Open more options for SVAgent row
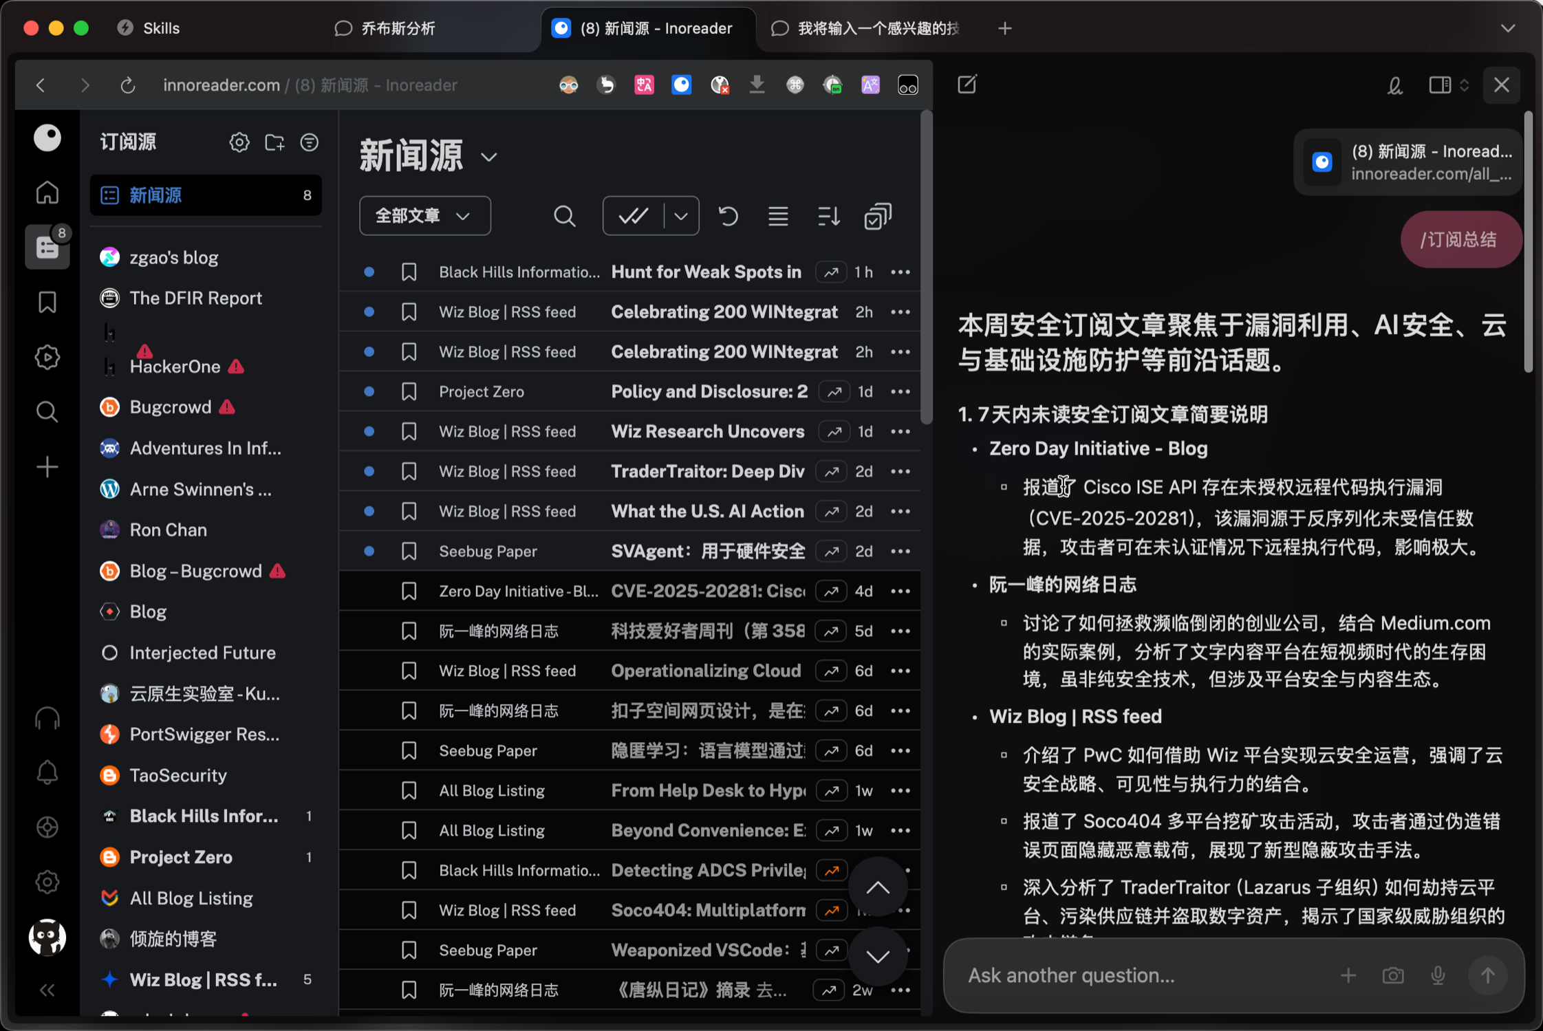Image resolution: width=1543 pixels, height=1031 pixels. point(900,552)
